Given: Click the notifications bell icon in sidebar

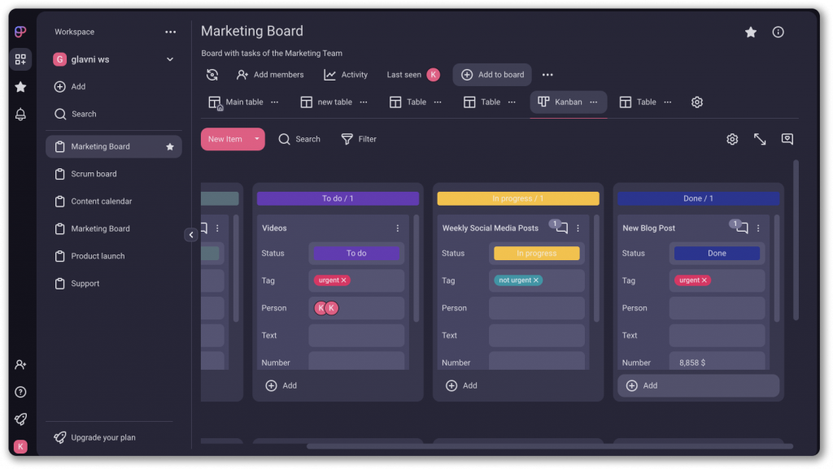Looking at the screenshot, I should tap(20, 115).
